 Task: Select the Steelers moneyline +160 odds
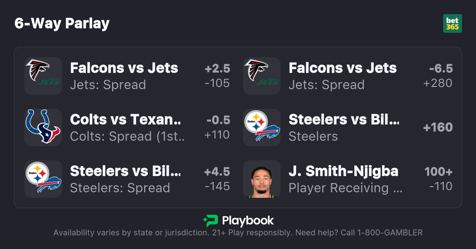click(x=438, y=127)
